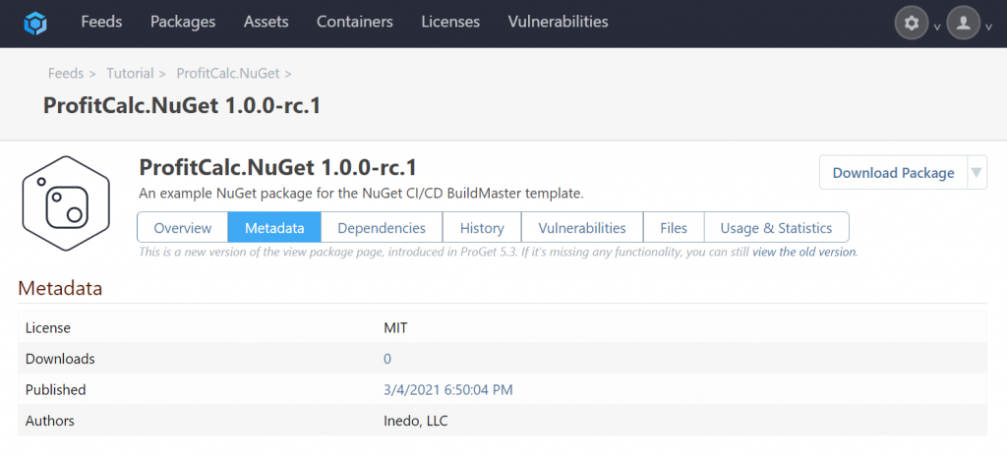Screen dimensions: 1007x456
Task: Open the Feeds menu
Action: [101, 22]
